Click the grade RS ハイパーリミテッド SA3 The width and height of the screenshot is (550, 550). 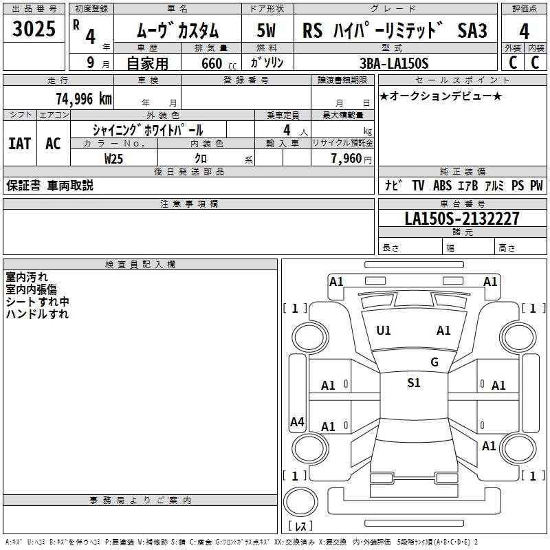click(395, 30)
